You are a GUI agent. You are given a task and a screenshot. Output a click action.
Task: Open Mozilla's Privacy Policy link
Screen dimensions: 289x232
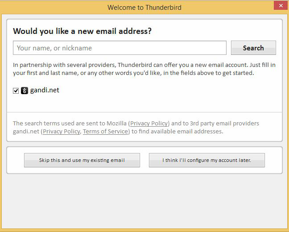(149, 123)
